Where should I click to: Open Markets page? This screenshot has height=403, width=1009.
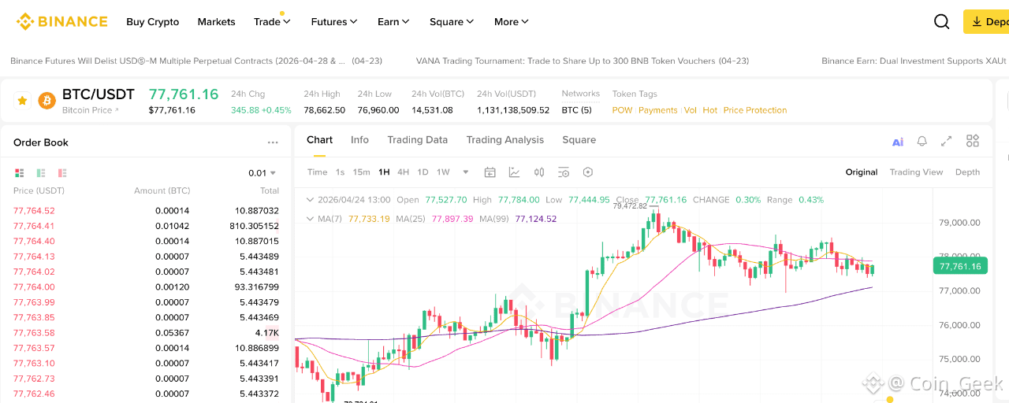pyautogui.click(x=216, y=22)
